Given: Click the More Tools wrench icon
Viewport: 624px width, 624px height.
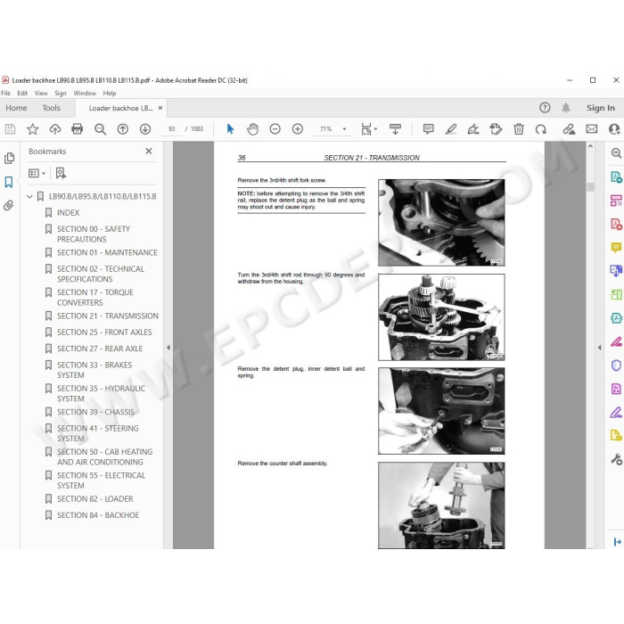Looking at the screenshot, I should (x=616, y=460).
